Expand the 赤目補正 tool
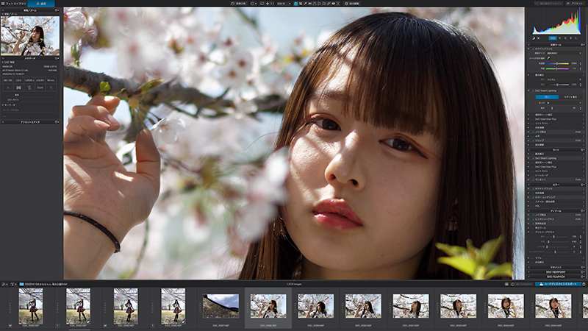The width and height of the screenshot is (588, 331). coord(528,263)
